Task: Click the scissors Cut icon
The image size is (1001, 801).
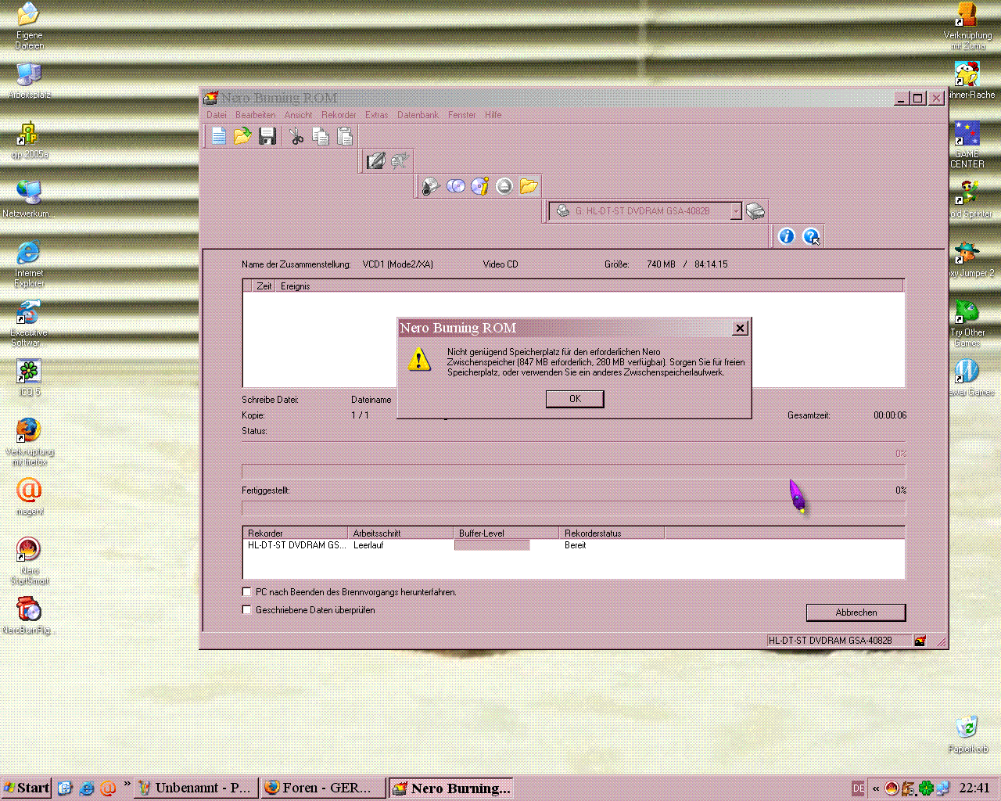Action: pos(296,136)
